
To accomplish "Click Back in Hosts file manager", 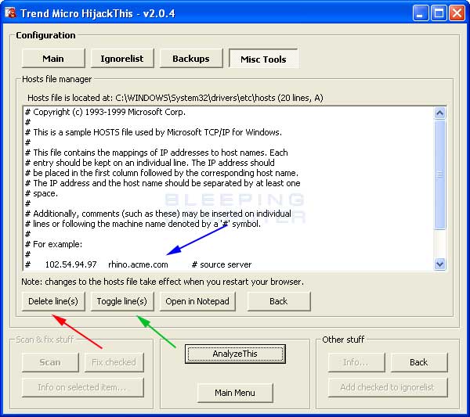I will [279, 301].
